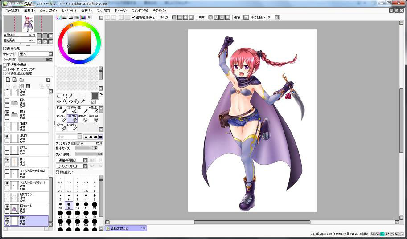Click the rectangular selection tool

click(x=59, y=95)
